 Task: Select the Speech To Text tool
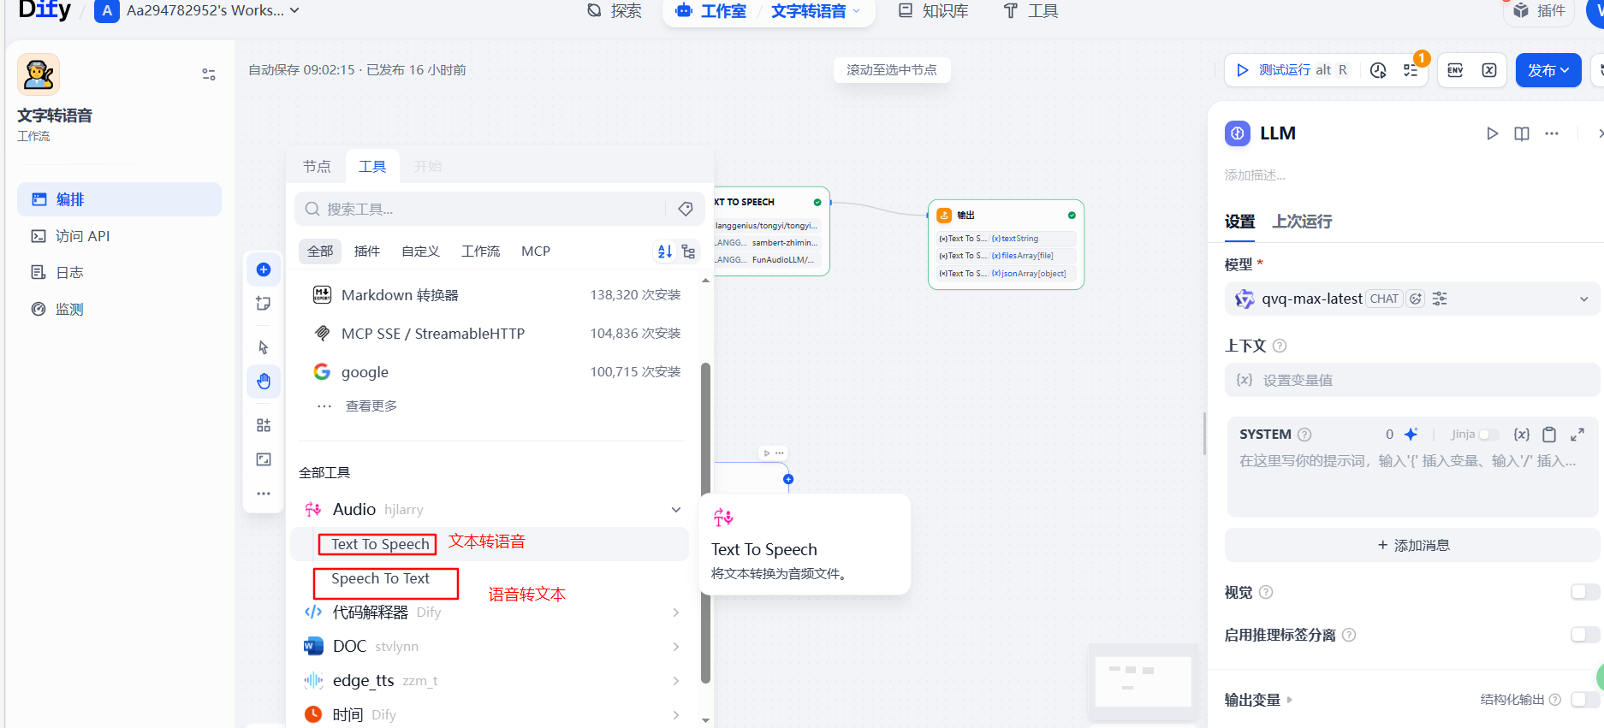381,579
